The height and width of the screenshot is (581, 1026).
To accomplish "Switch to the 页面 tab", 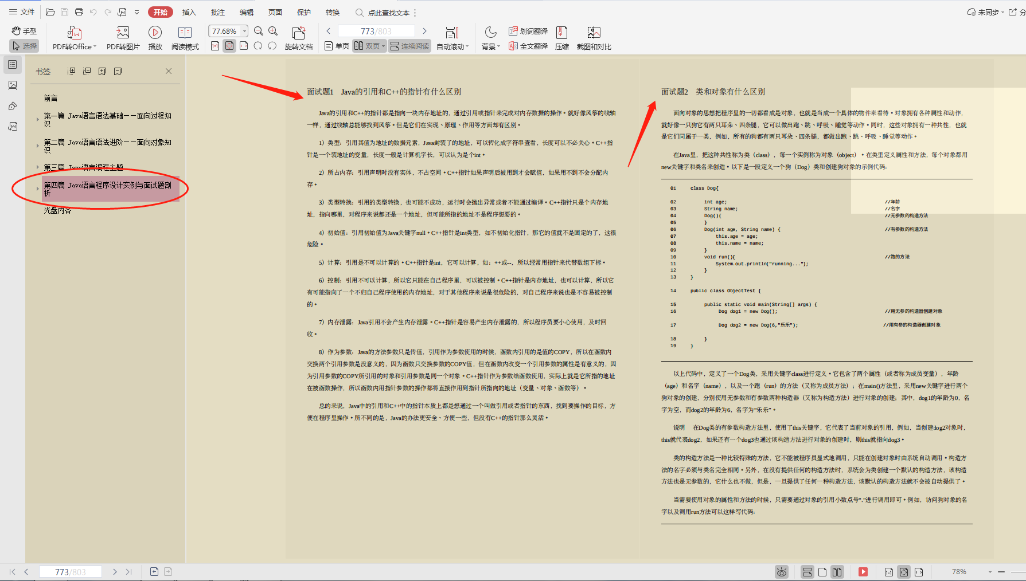I will click(275, 12).
